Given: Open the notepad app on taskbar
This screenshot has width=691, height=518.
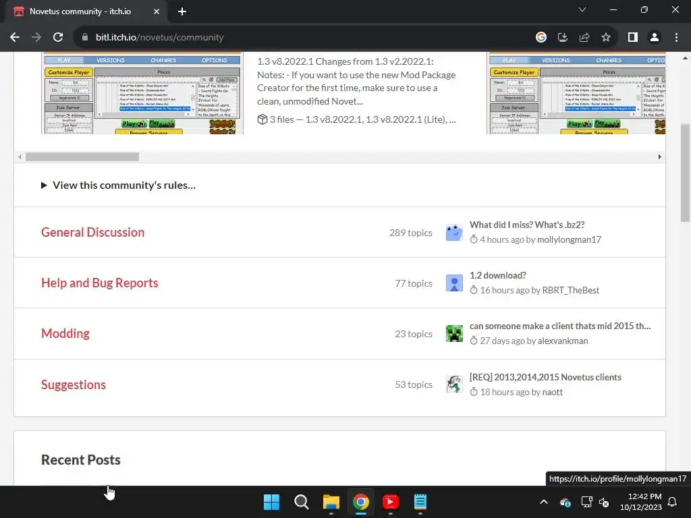Looking at the screenshot, I should pos(420,502).
